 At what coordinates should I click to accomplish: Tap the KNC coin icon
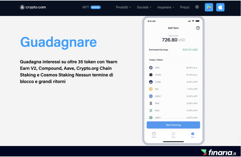coord(151,111)
